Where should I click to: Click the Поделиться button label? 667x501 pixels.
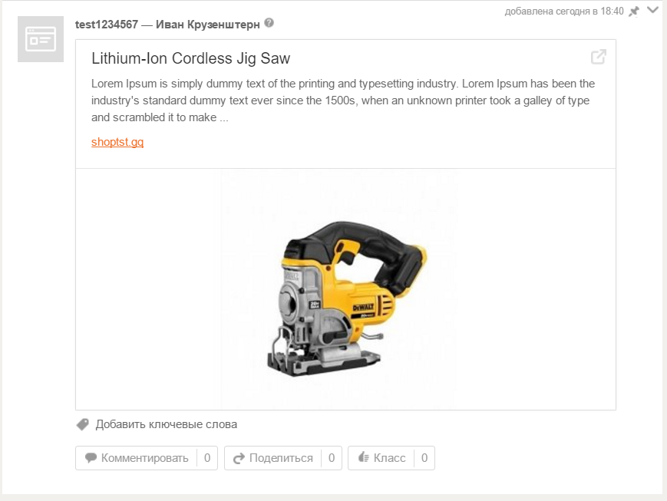coord(281,458)
